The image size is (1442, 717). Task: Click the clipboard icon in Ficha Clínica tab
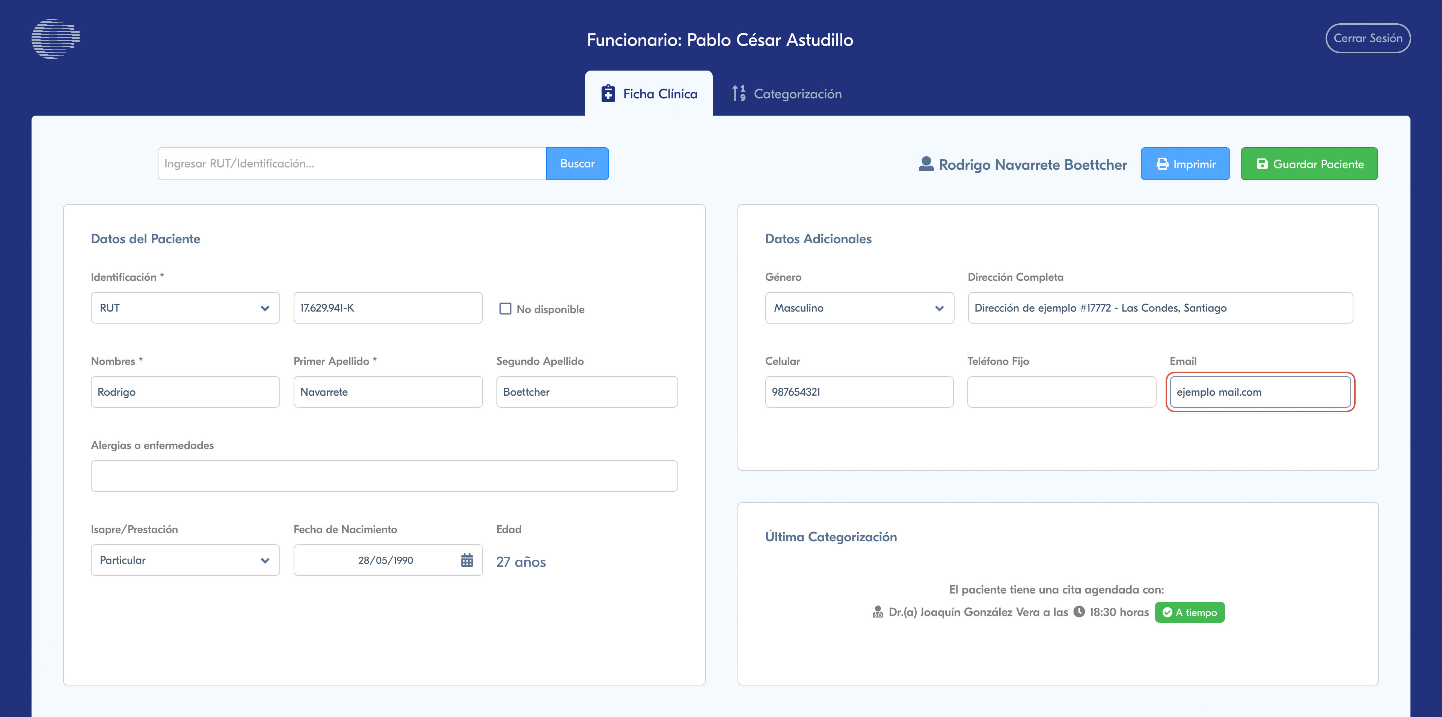pyautogui.click(x=608, y=93)
